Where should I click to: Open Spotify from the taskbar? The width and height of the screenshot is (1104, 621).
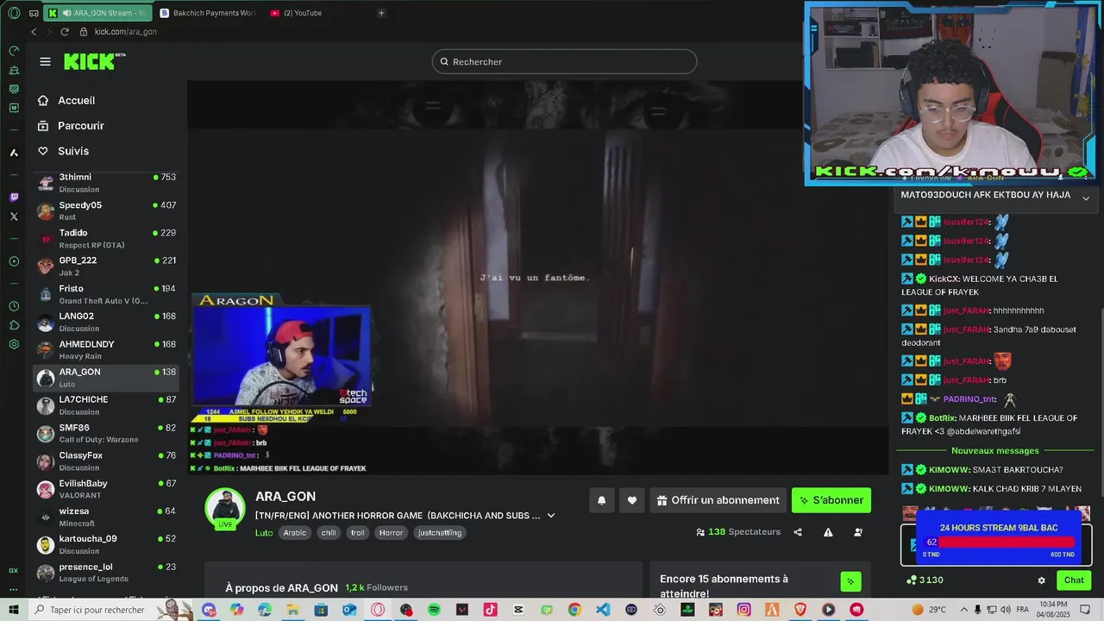[x=434, y=610]
